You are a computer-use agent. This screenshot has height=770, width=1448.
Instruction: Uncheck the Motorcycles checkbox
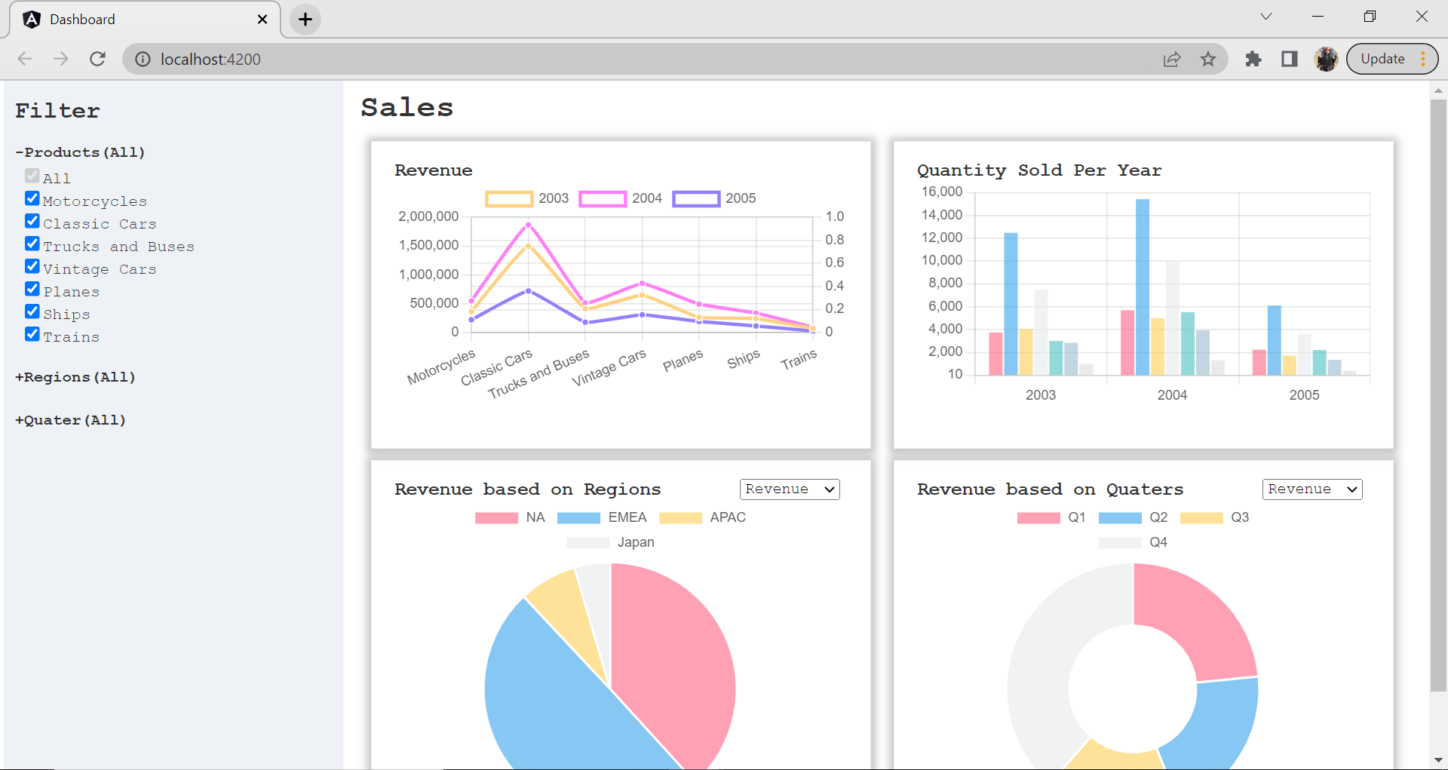coord(32,198)
